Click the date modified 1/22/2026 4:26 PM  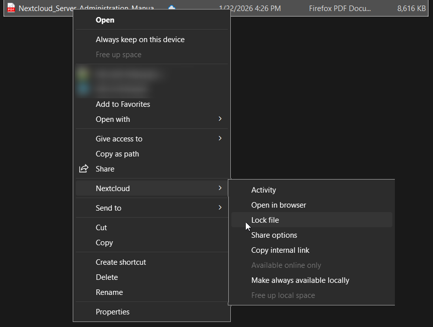[250, 9]
